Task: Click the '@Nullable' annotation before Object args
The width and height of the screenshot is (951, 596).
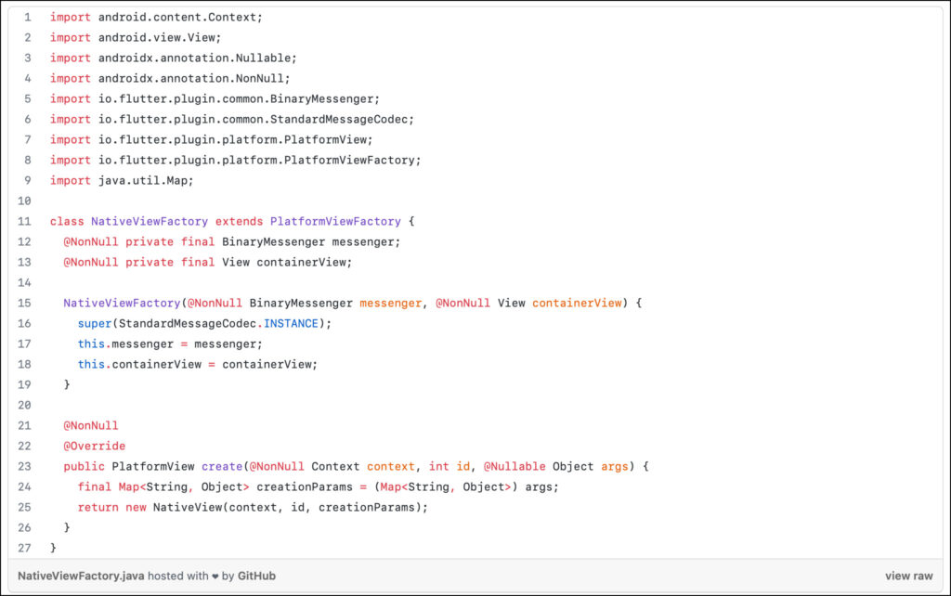Action: 514,466
